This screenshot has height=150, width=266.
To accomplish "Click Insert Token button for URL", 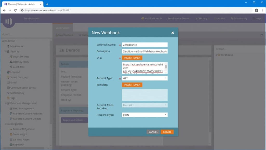I will [x=132, y=58].
